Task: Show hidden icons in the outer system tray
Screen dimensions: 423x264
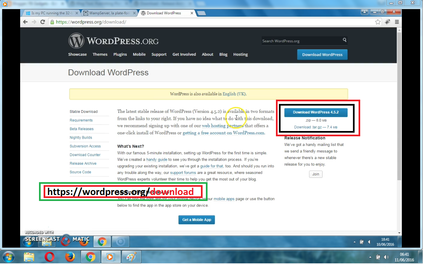Action: point(370,257)
